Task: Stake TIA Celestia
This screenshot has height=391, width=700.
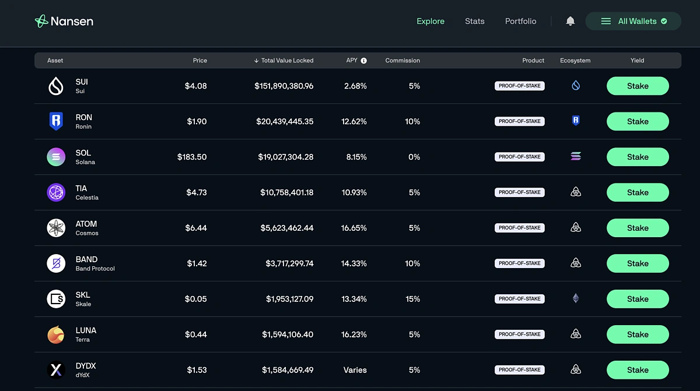Action: click(638, 193)
